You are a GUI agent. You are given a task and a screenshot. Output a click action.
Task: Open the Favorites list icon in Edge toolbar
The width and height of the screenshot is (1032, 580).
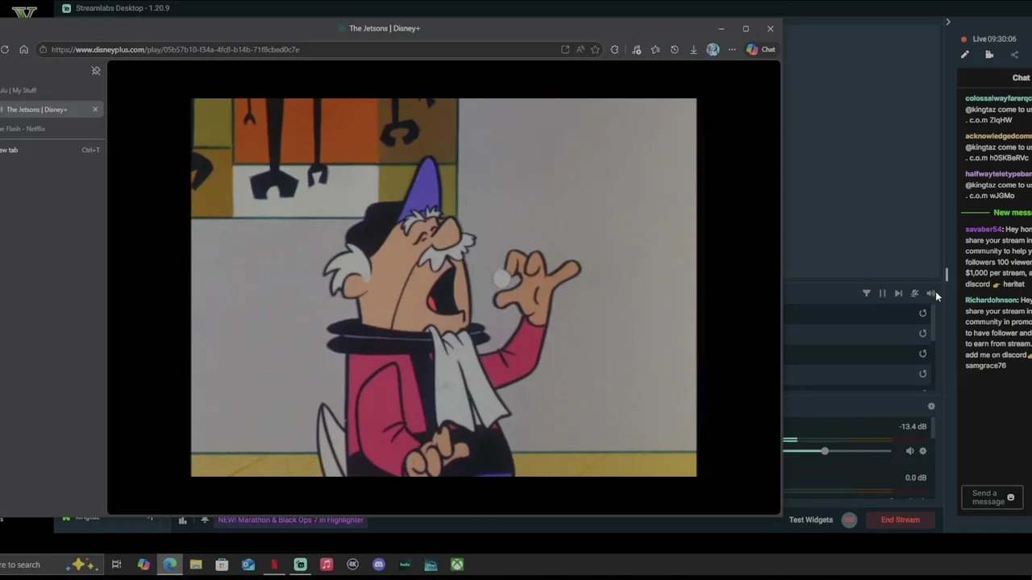point(655,49)
